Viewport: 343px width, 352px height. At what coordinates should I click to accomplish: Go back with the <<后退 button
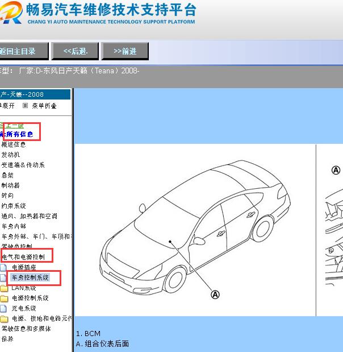(75, 51)
